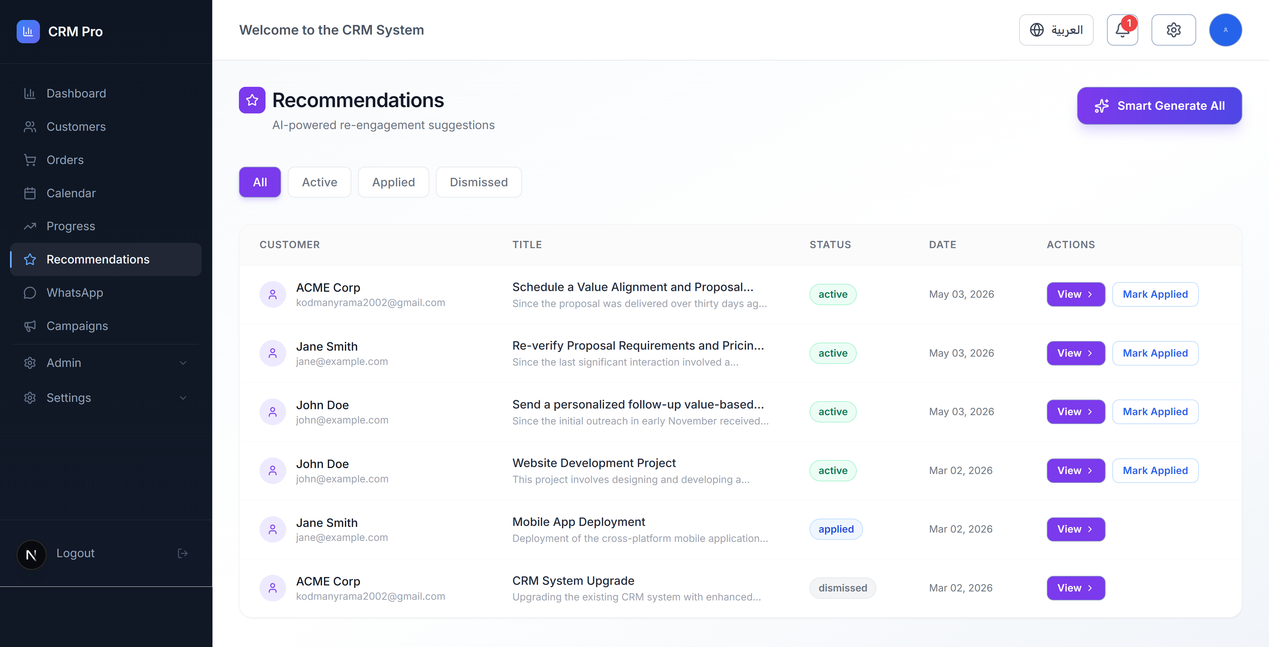
Task: Open WhatsApp from the sidebar
Action: coord(105,292)
